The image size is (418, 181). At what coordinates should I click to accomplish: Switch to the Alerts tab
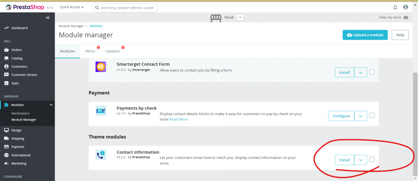[x=90, y=51]
